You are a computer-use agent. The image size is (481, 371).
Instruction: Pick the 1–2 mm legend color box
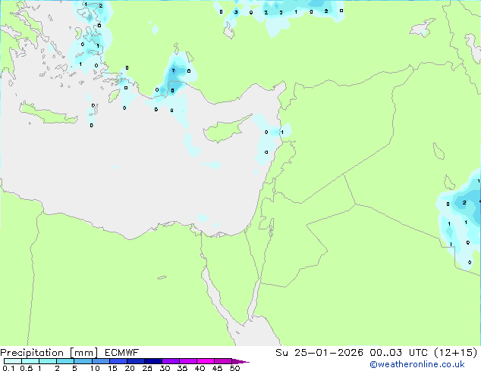click(48, 361)
